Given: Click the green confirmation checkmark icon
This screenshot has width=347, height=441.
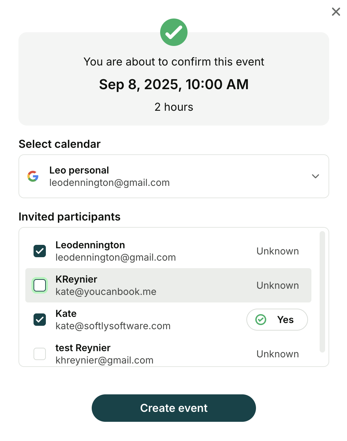Looking at the screenshot, I should click(x=174, y=32).
